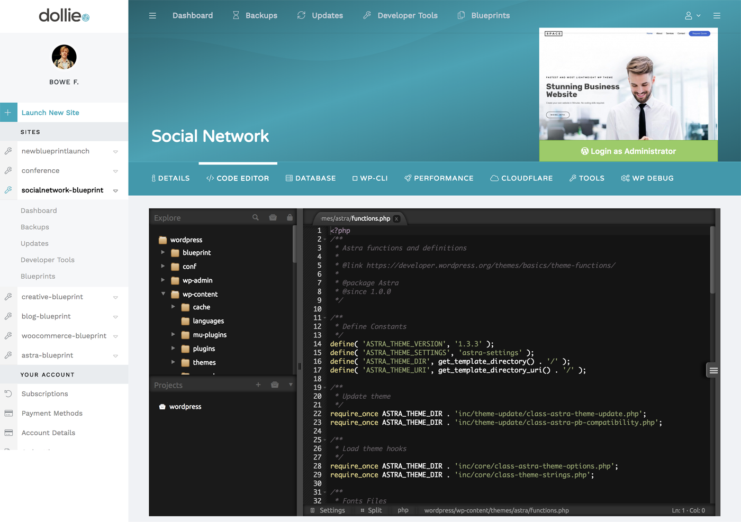Click the wrench icon beside astra-blueprint
Screen dimensions: 741x522
(8, 355)
